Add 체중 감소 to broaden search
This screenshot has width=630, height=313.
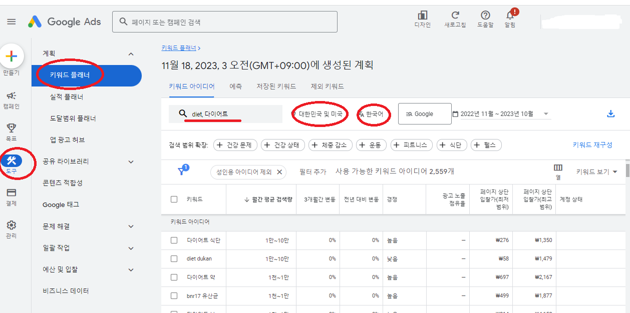(331, 145)
